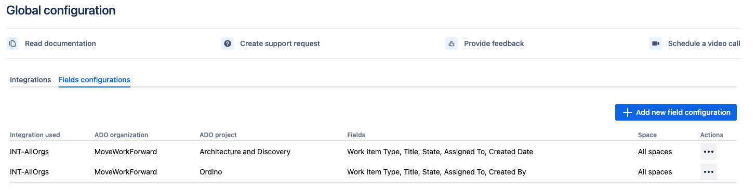Open the Read documentation link
This screenshot has width=756, height=191.
tap(60, 43)
